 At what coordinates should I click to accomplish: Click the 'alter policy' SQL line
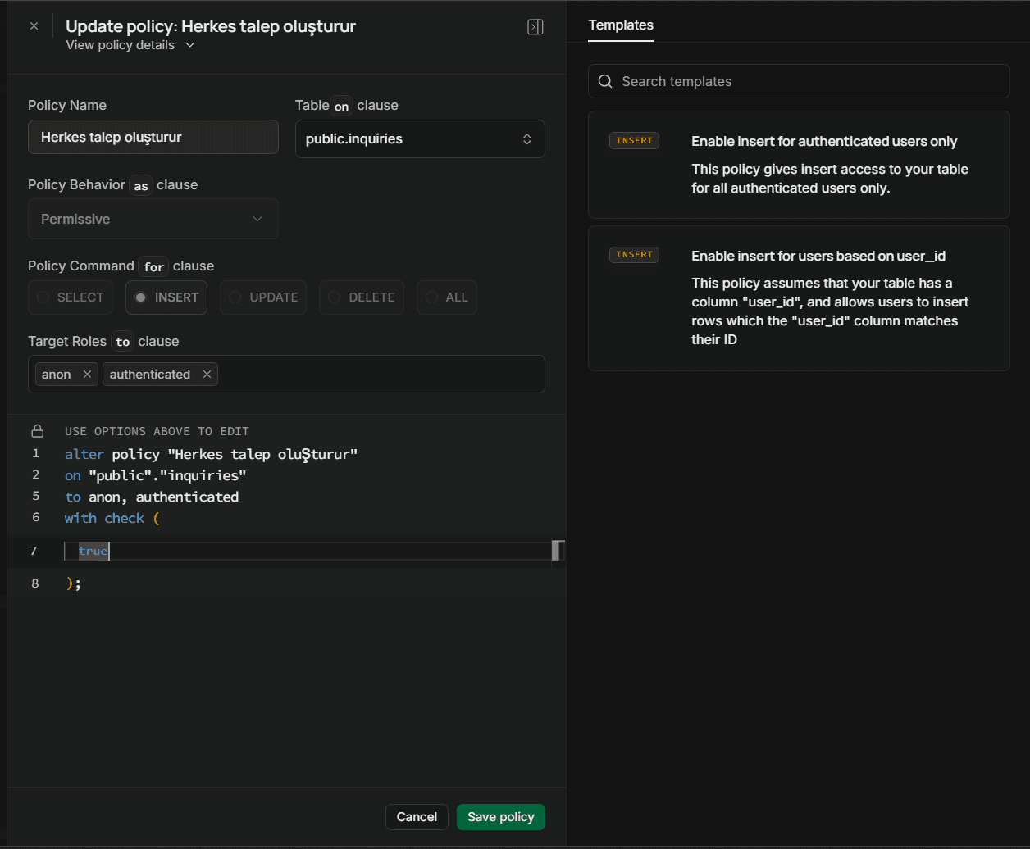(211, 454)
